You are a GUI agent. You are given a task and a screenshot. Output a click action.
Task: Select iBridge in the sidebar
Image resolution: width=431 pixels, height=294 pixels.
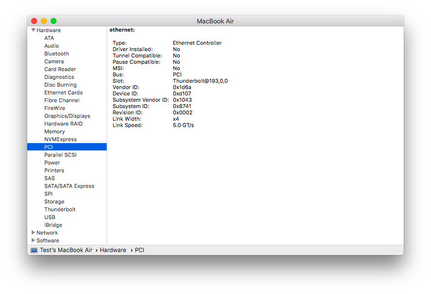53,225
